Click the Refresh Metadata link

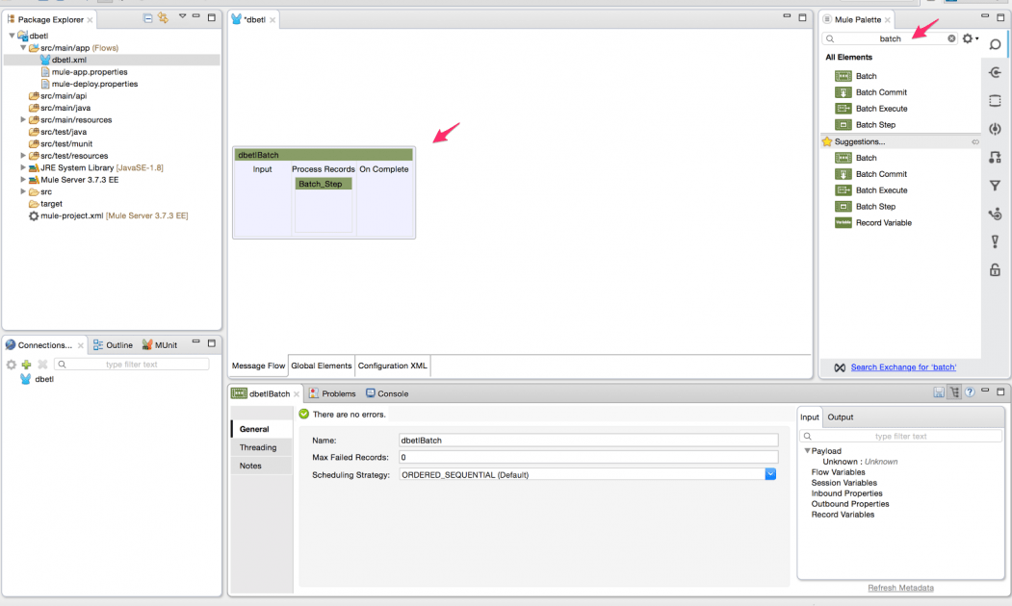click(x=900, y=587)
